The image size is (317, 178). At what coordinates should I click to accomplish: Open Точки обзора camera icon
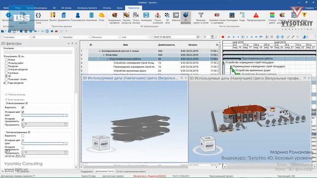136,15
